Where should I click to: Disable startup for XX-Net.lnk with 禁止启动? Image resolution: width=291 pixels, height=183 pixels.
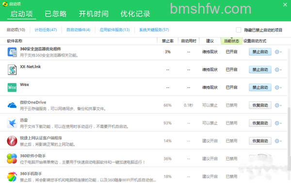tap(260, 70)
